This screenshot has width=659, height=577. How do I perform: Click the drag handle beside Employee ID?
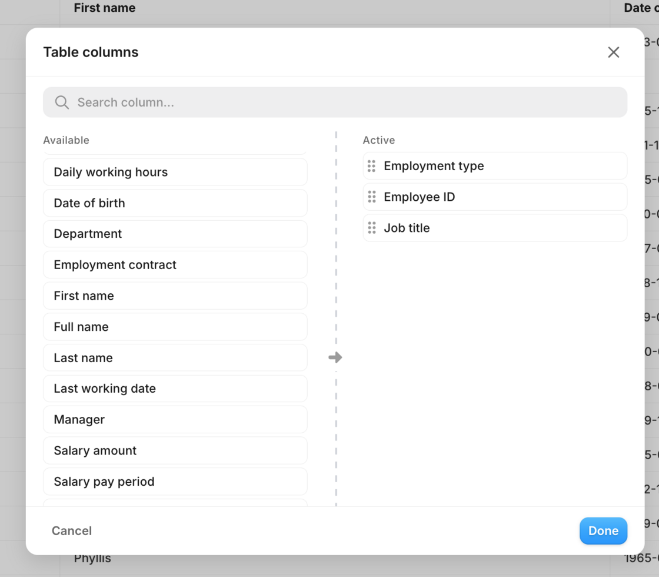click(371, 197)
